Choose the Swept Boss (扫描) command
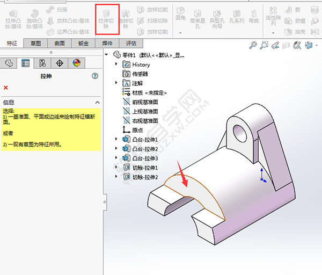 57,10
